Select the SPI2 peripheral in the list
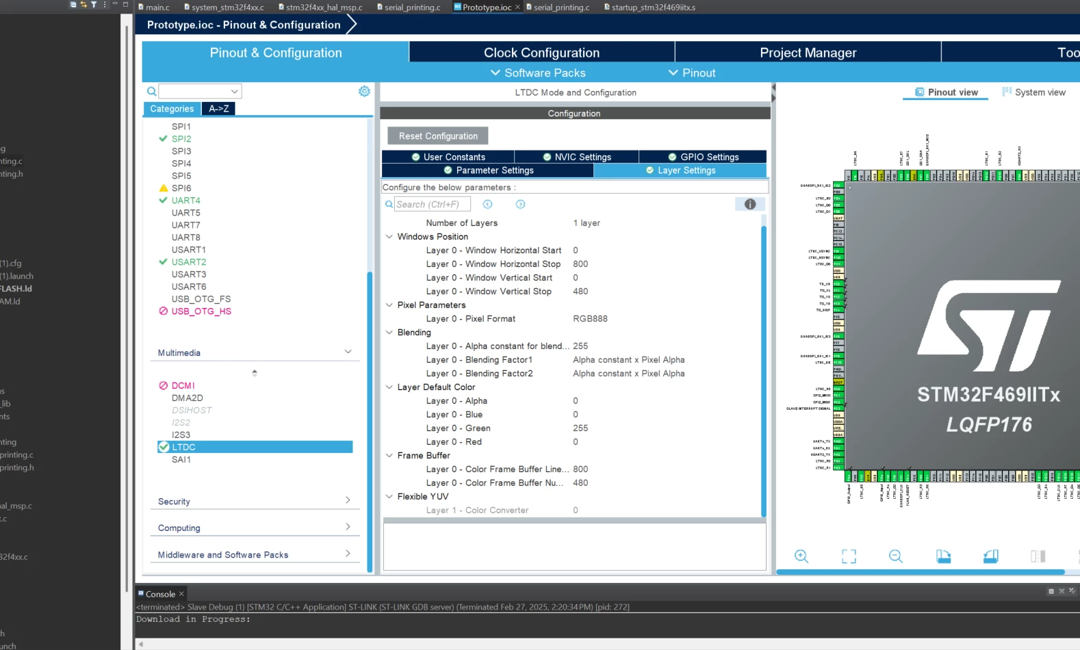Viewport: 1080px width, 650px height. click(x=181, y=139)
